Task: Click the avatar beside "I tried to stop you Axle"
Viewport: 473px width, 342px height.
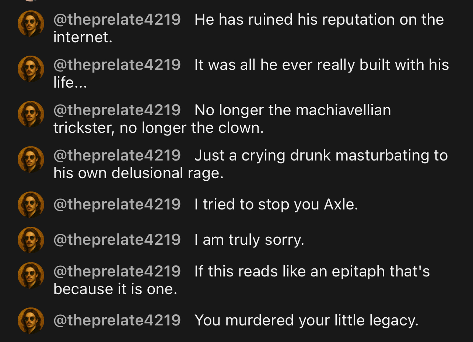Action: (x=31, y=205)
